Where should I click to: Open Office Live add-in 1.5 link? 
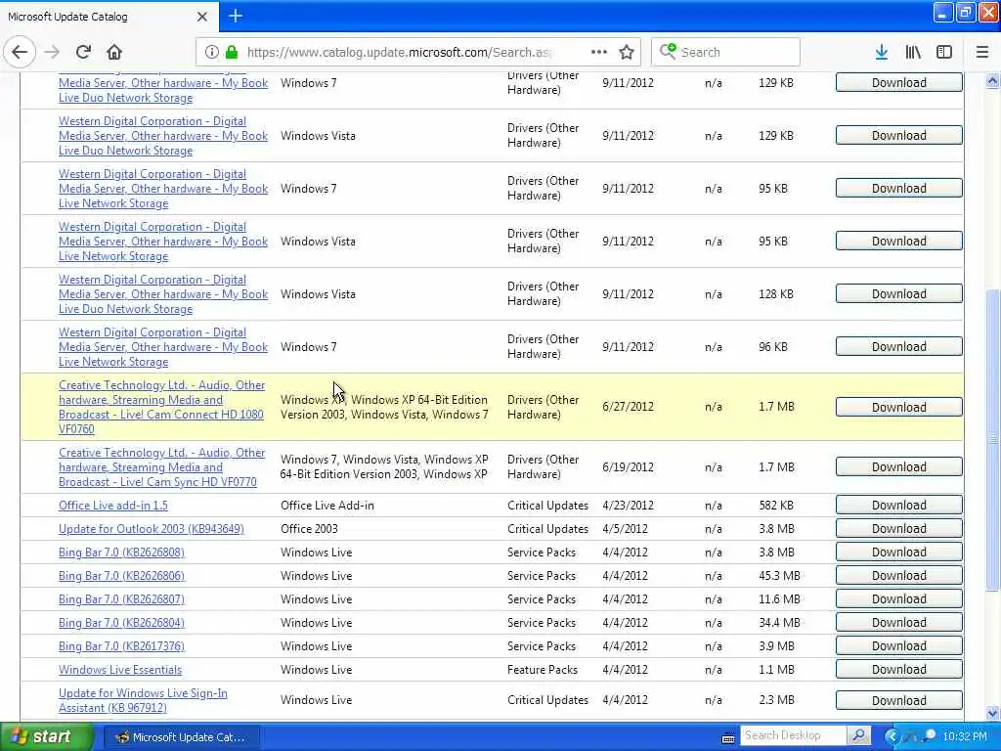(x=113, y=506)
